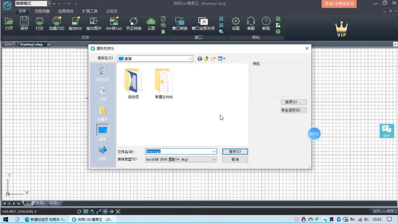Click the cascade windows icon

pyautogui.click(x=221, y=31)
